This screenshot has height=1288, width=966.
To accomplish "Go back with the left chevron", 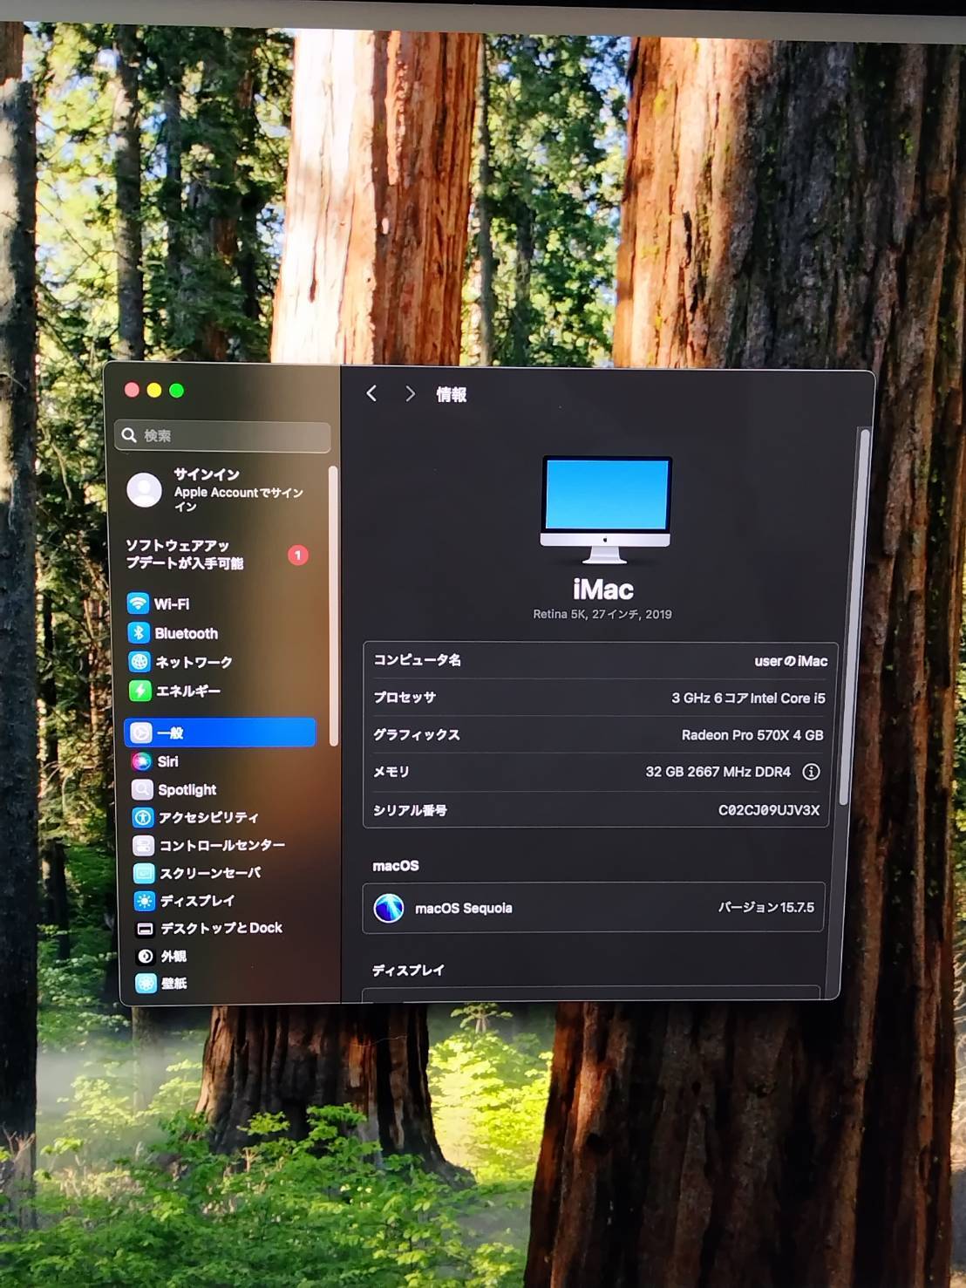I will click(372, 394).
